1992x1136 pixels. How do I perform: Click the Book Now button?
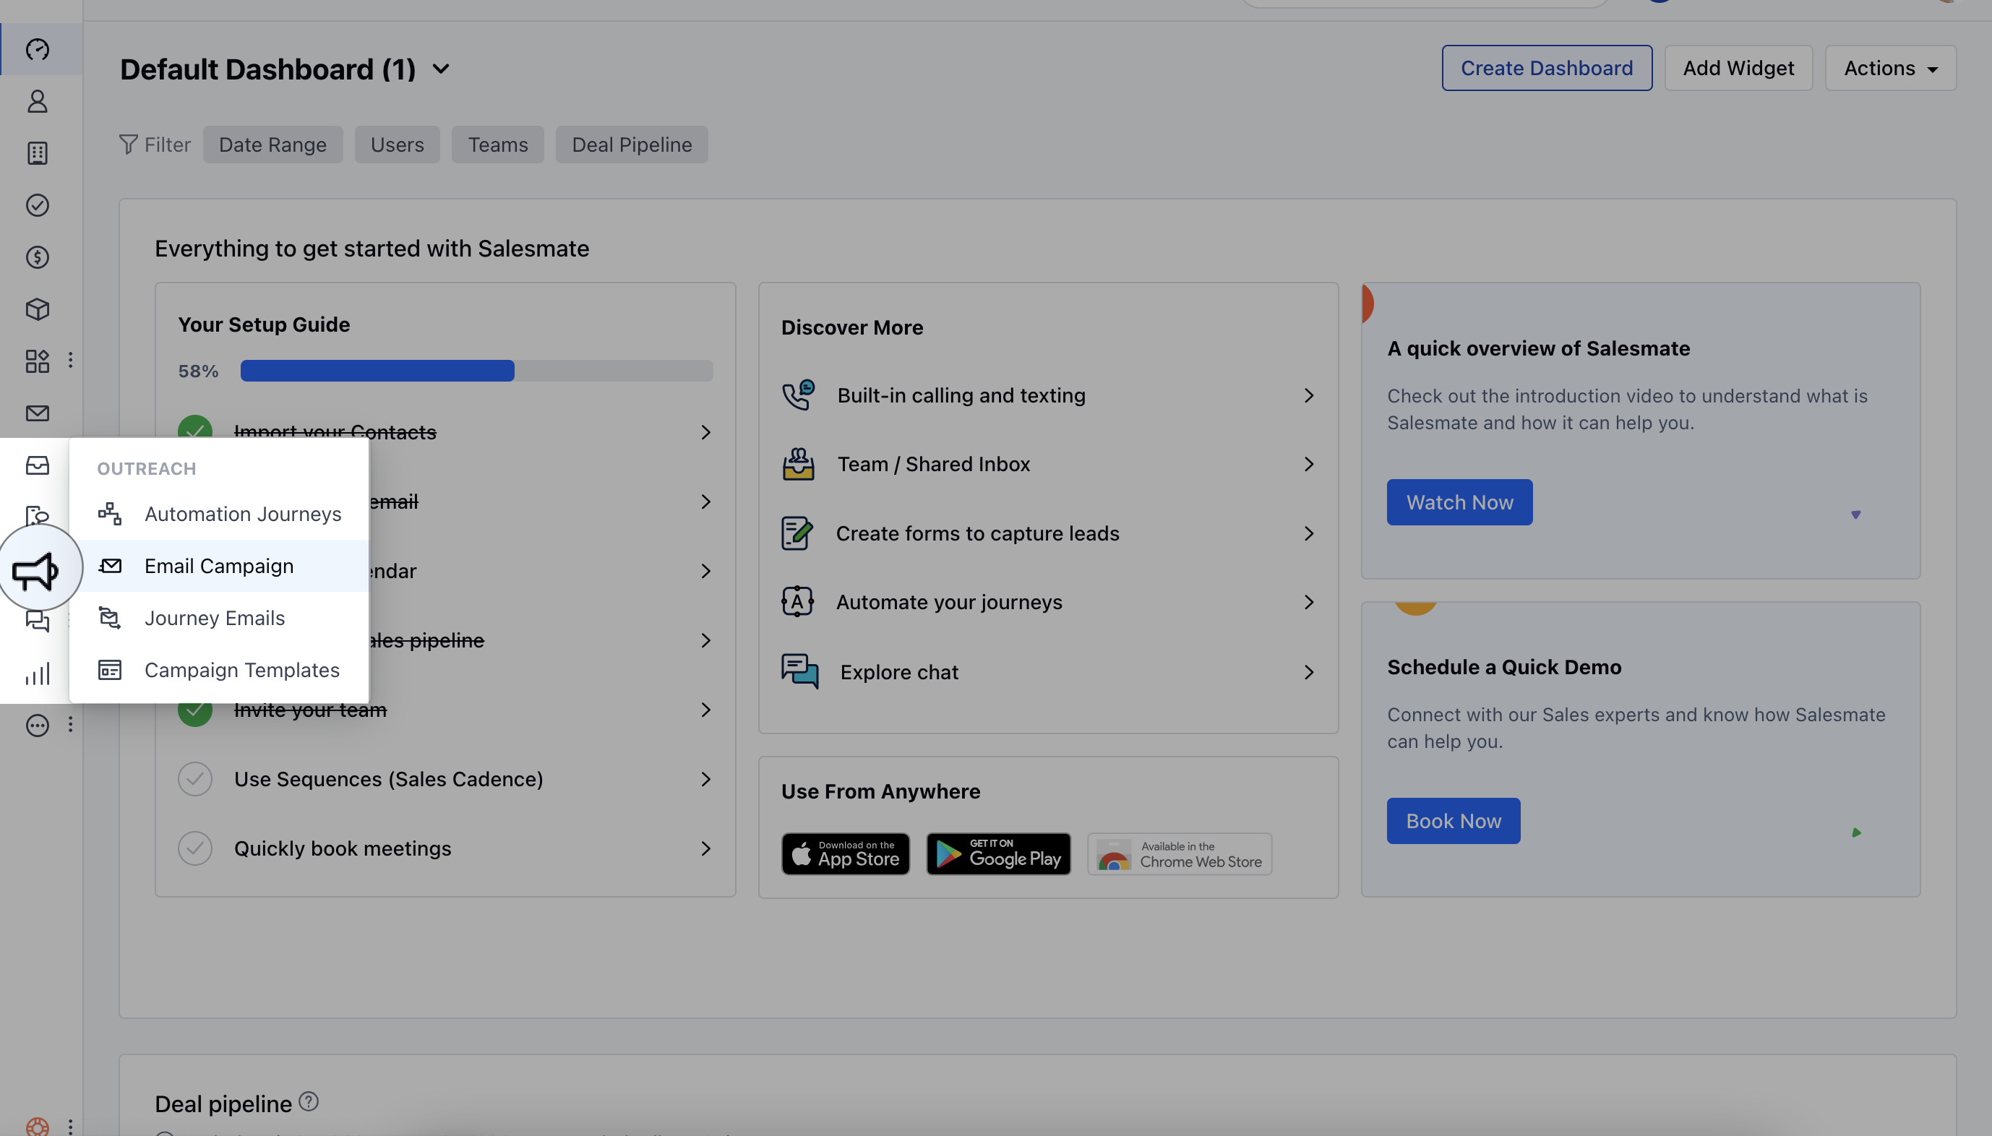(x=1453, y=820)
